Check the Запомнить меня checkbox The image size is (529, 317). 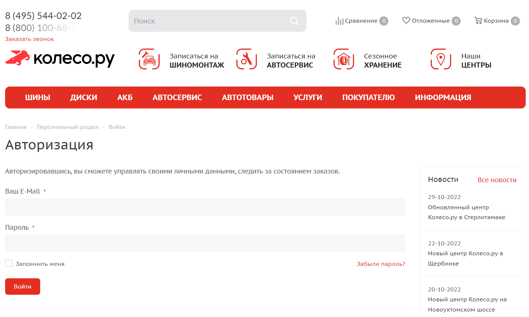(x=9, y=263)
